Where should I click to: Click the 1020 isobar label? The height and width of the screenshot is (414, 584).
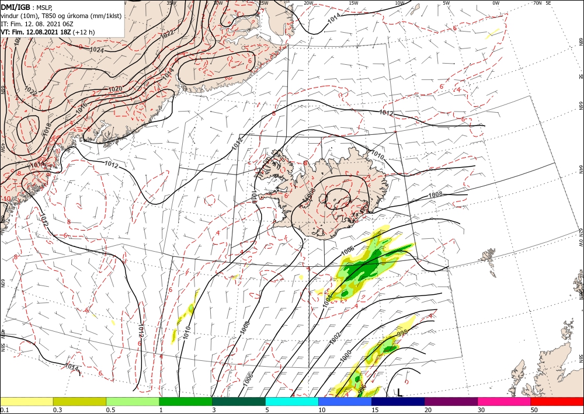point(115,89)
